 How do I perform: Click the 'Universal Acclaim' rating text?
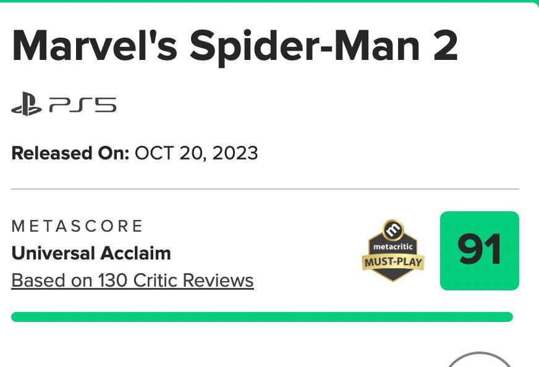pyautogui.click(x=91, y=253)
